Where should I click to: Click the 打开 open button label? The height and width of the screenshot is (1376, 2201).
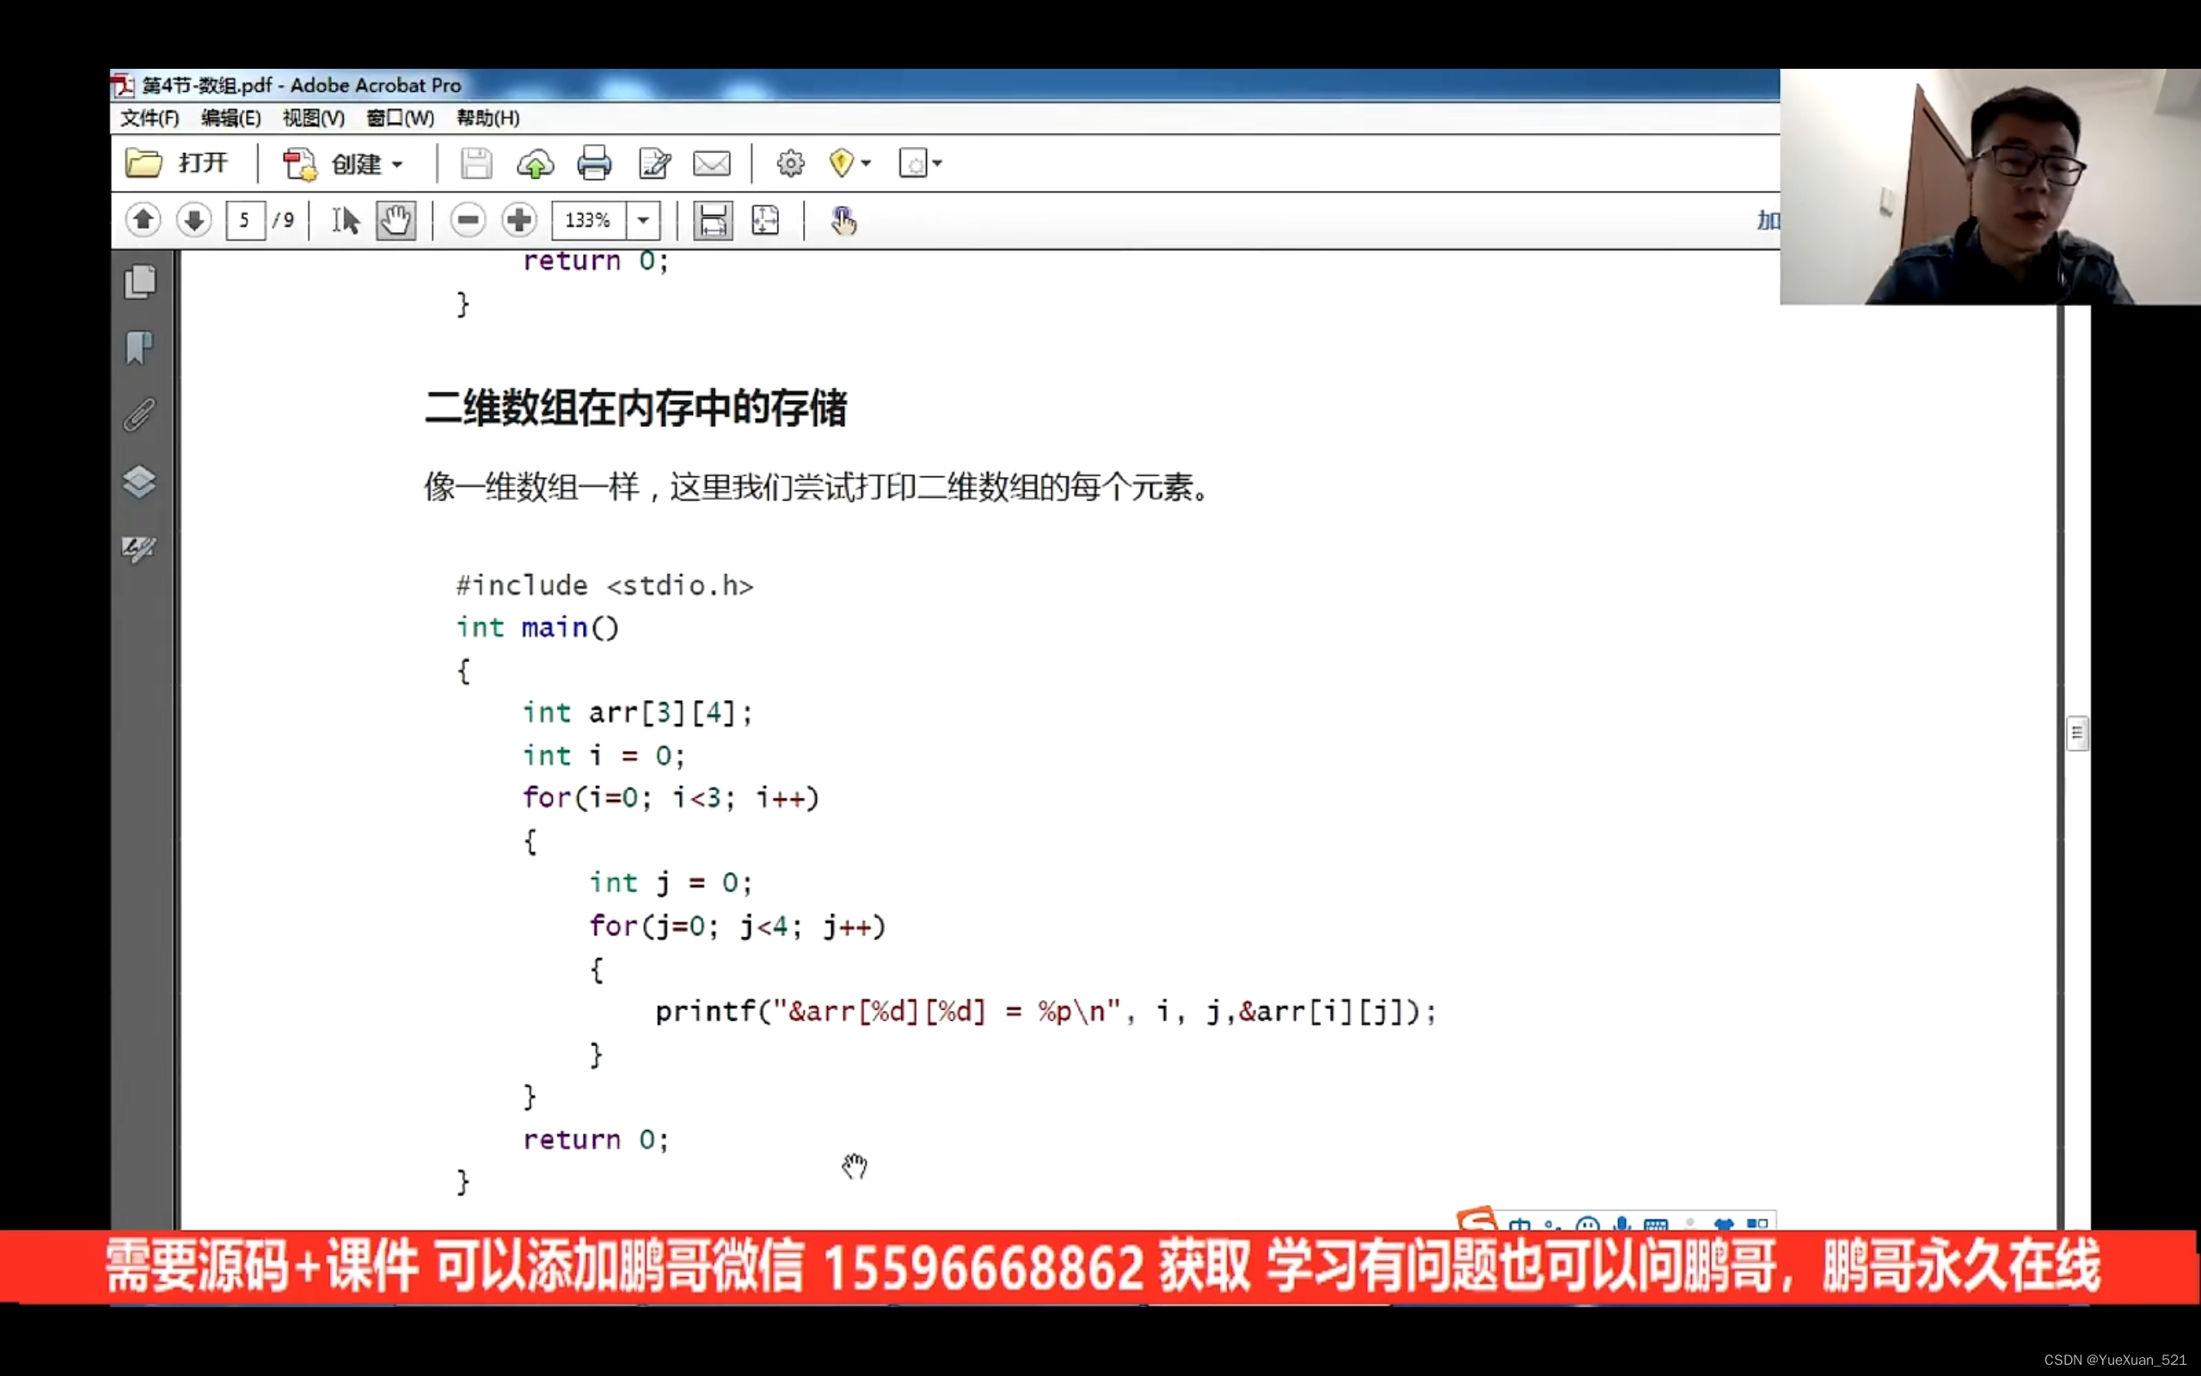tap(203, 163)
